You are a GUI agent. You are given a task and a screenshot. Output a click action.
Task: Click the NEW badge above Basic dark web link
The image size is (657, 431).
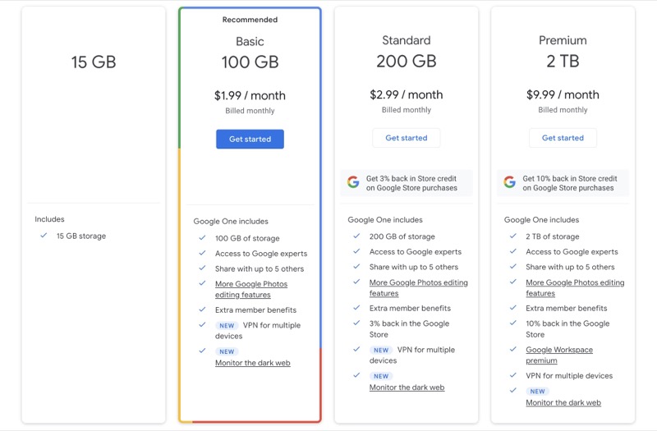point(227,351)
